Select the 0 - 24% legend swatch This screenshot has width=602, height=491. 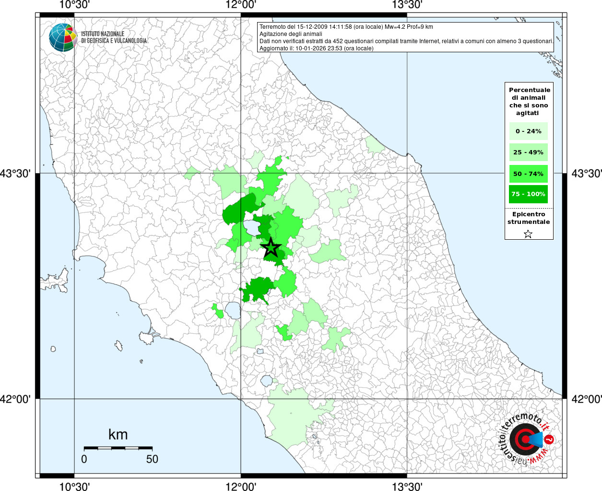[528, 131]
